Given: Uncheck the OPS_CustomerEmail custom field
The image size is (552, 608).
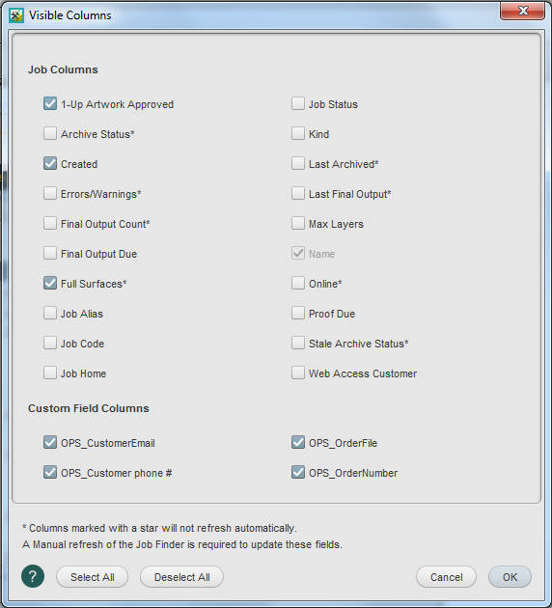Looking at the screenshot, I should [50, 442].
